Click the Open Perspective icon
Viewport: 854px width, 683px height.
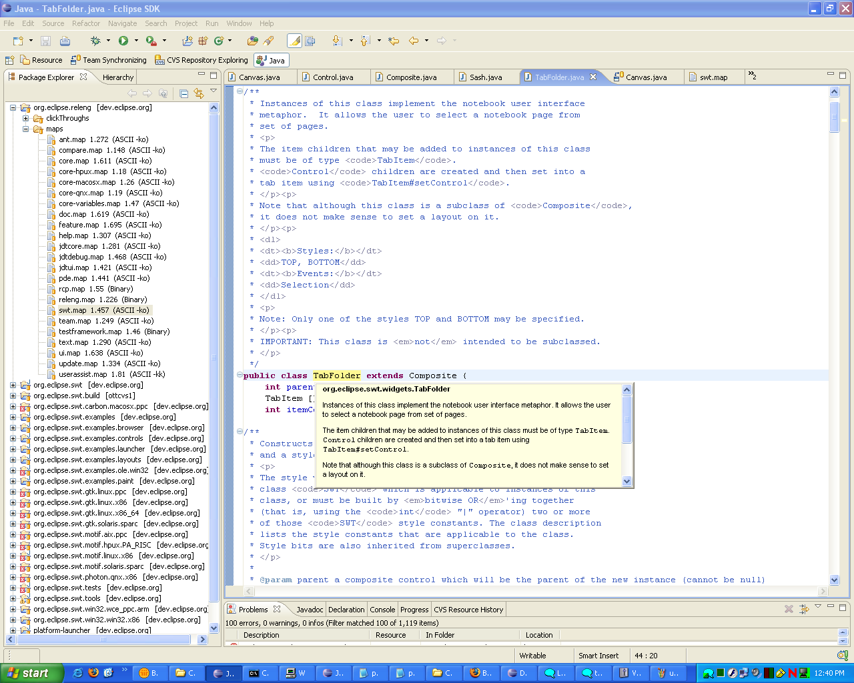(9, 60)
